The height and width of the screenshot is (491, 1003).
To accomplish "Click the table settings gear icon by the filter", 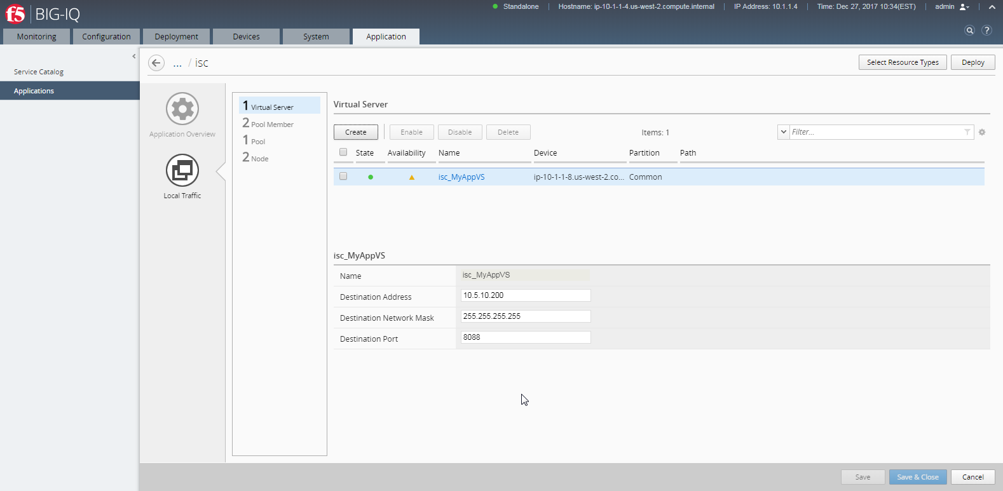I will 982,132.
